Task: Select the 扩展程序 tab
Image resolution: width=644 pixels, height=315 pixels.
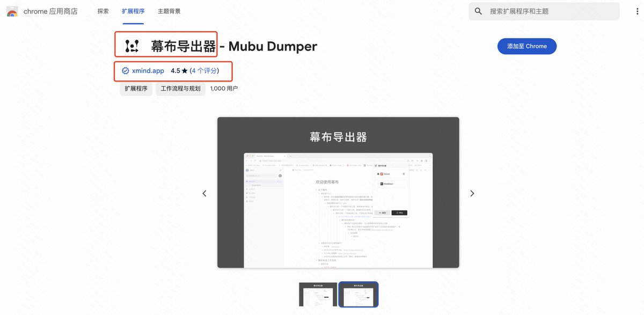Action: pos(133,11)
